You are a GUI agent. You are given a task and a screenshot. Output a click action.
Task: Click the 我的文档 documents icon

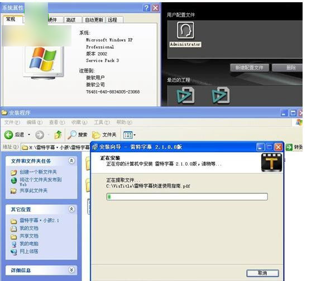(x=14, y=228)
